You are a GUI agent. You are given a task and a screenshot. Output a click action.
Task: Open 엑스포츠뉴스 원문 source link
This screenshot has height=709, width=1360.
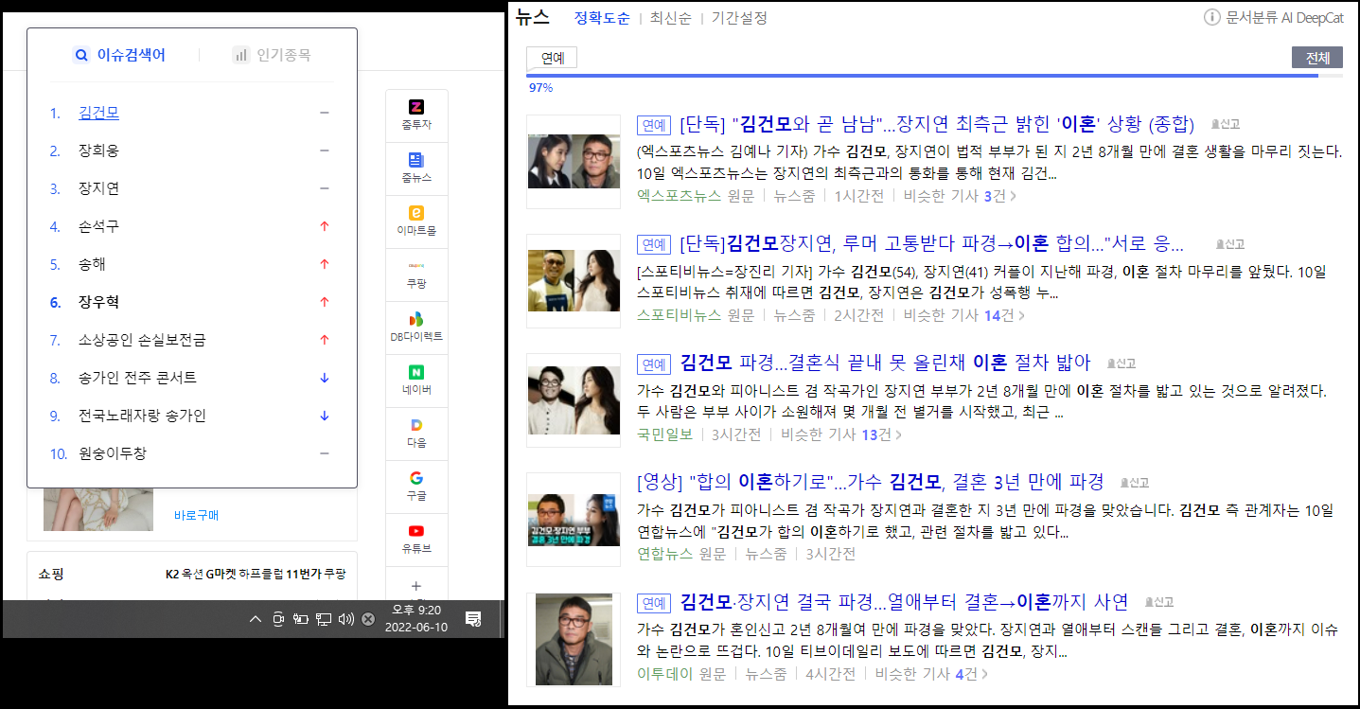point(696,196)
